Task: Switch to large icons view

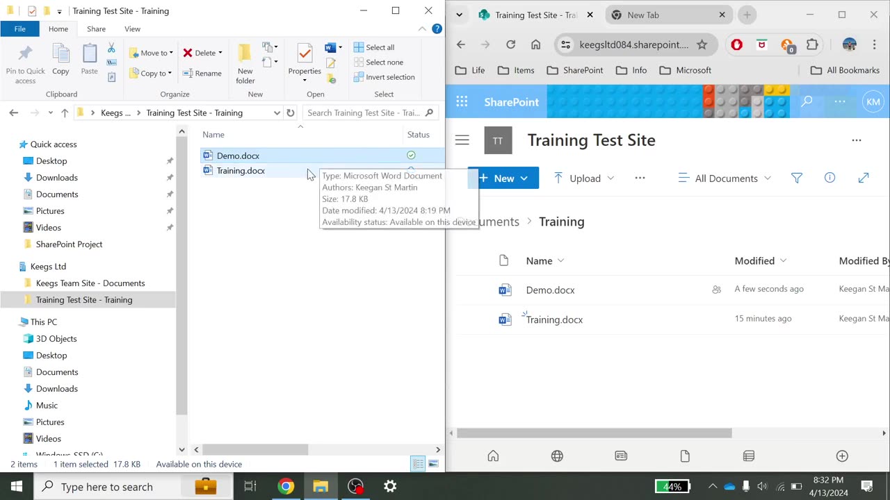Action: point(433,464)
